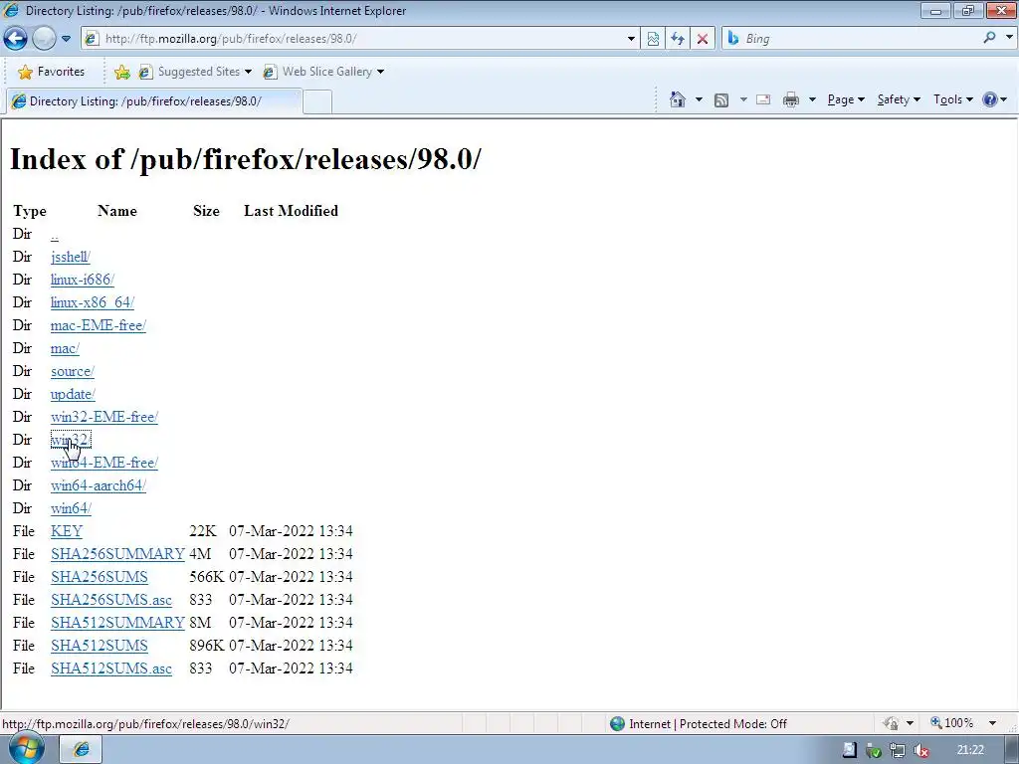Open the update/ directory link
Image resolution: width=1019 pixels, height=764 pixels.
pos(73,394)
